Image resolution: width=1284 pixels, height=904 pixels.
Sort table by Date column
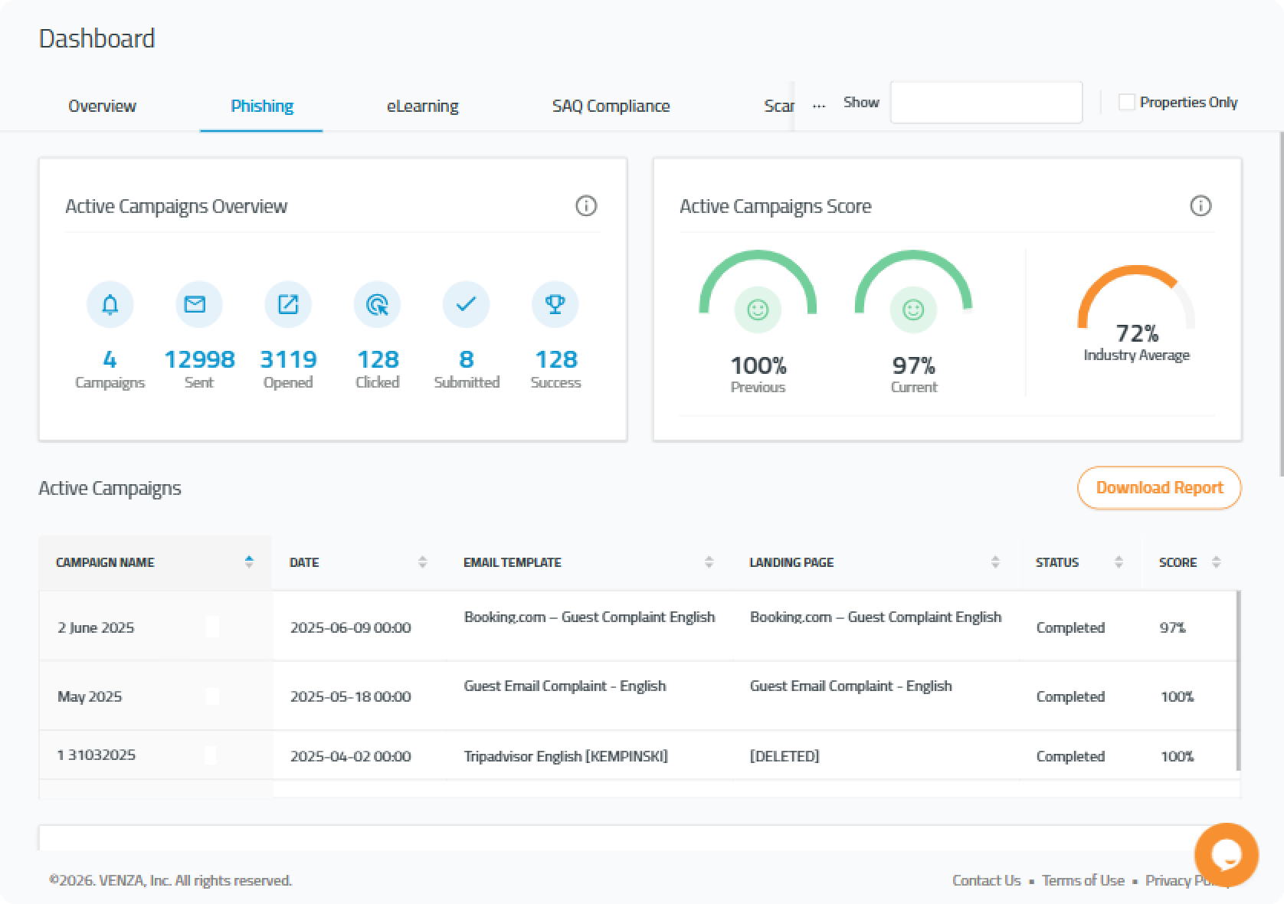422,562
